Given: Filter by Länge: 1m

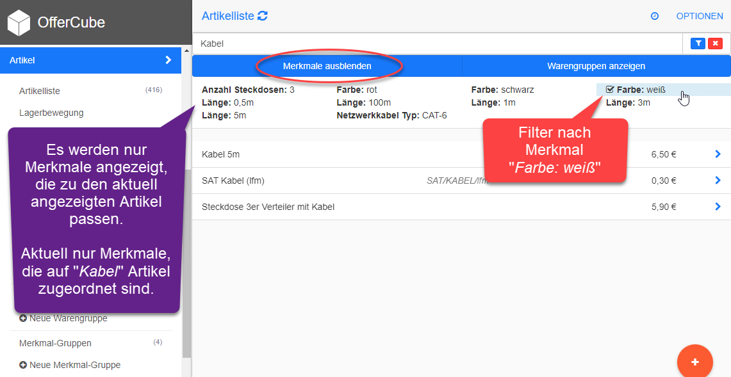Looking at the screenshot, I should [x=493, y=102].
